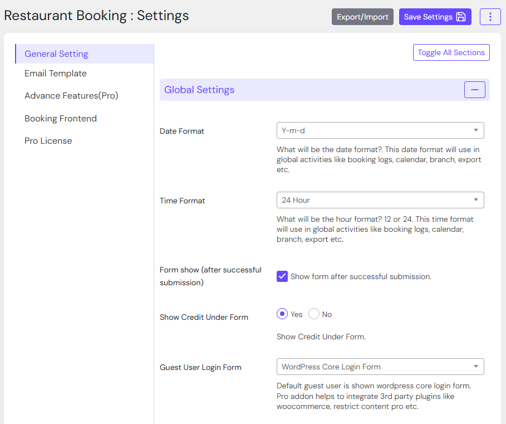Click the Restaurant Booking : Settings title
The width and height of the screenshot is (506, 424).
point(96,16)
